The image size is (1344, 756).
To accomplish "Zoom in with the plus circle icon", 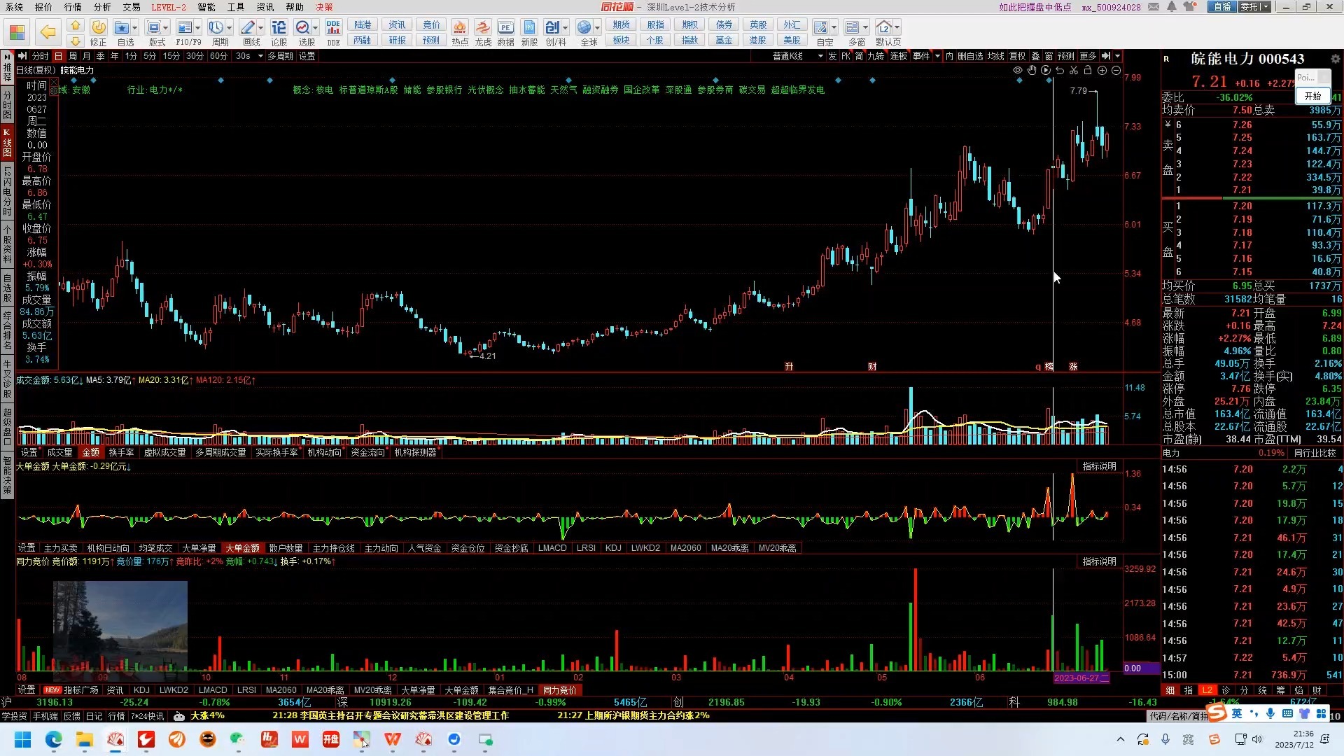I will point(1102,70).
